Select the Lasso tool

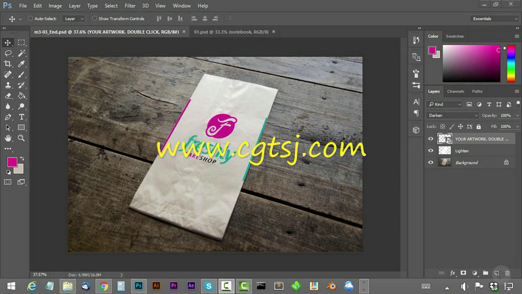[x=8, y=54]
